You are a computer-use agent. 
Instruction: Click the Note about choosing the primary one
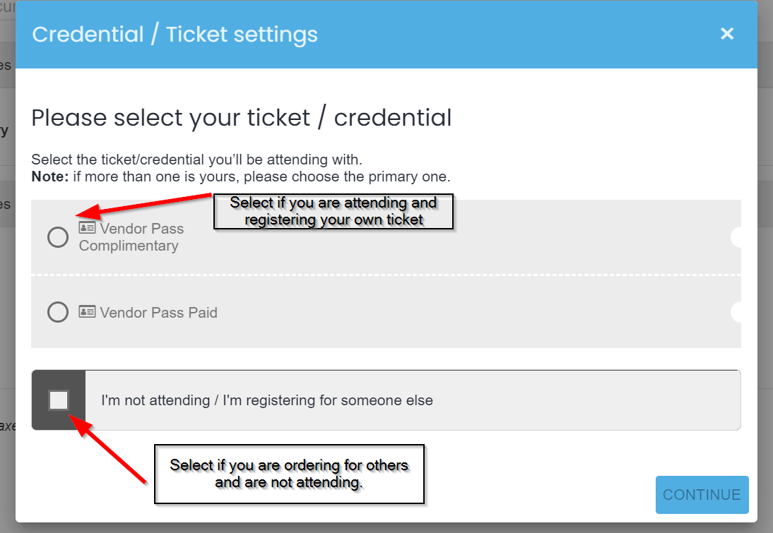click(241, 176)
